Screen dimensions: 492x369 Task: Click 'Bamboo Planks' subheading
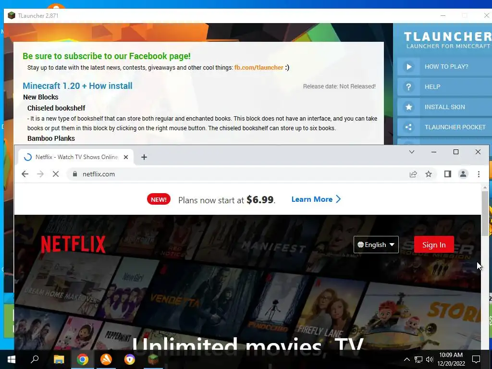coord(51,138)
